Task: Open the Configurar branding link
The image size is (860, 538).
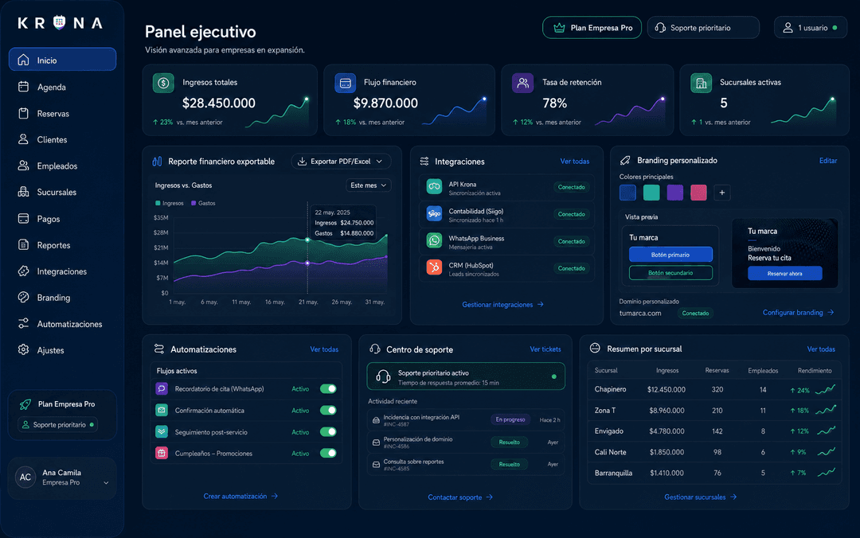Action: coord(798,313)
